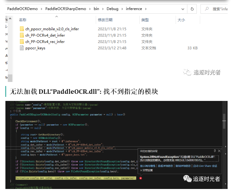This screenshot has height=191, width=232.
Task: Navigate to PaddleOCRDemo in breadcrumb
Action: 22,9
